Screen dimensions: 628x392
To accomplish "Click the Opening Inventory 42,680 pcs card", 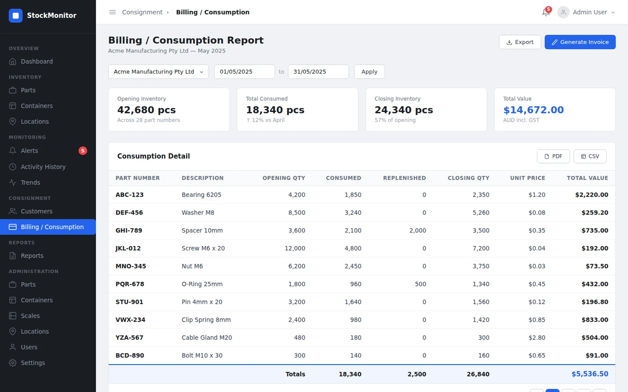I will (x=169, y=110).
